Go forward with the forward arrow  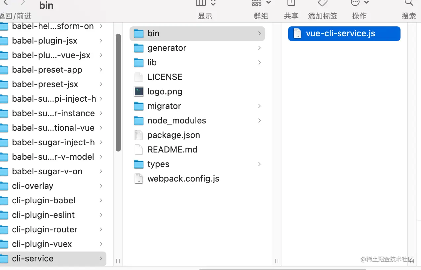click(22, 3)
